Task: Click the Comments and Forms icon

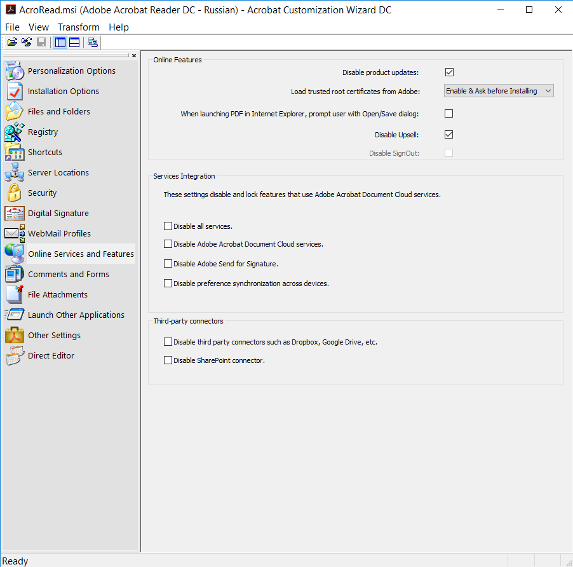Action: [15, 274]
